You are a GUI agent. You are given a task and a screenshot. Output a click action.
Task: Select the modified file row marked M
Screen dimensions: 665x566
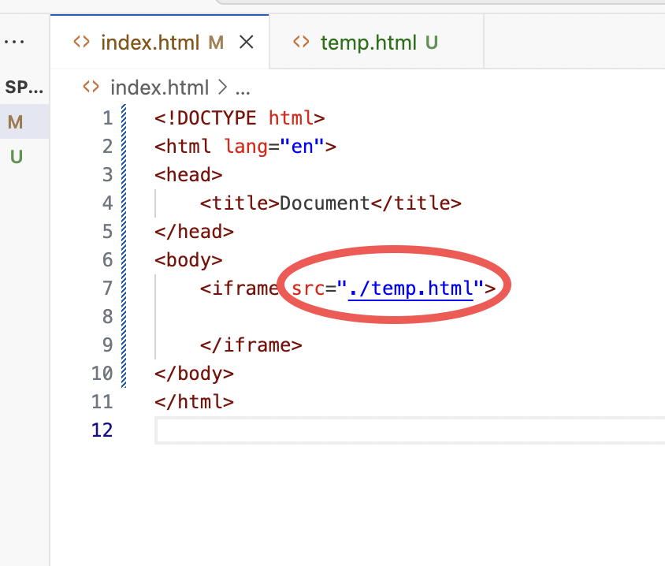[x=24, y=121]
